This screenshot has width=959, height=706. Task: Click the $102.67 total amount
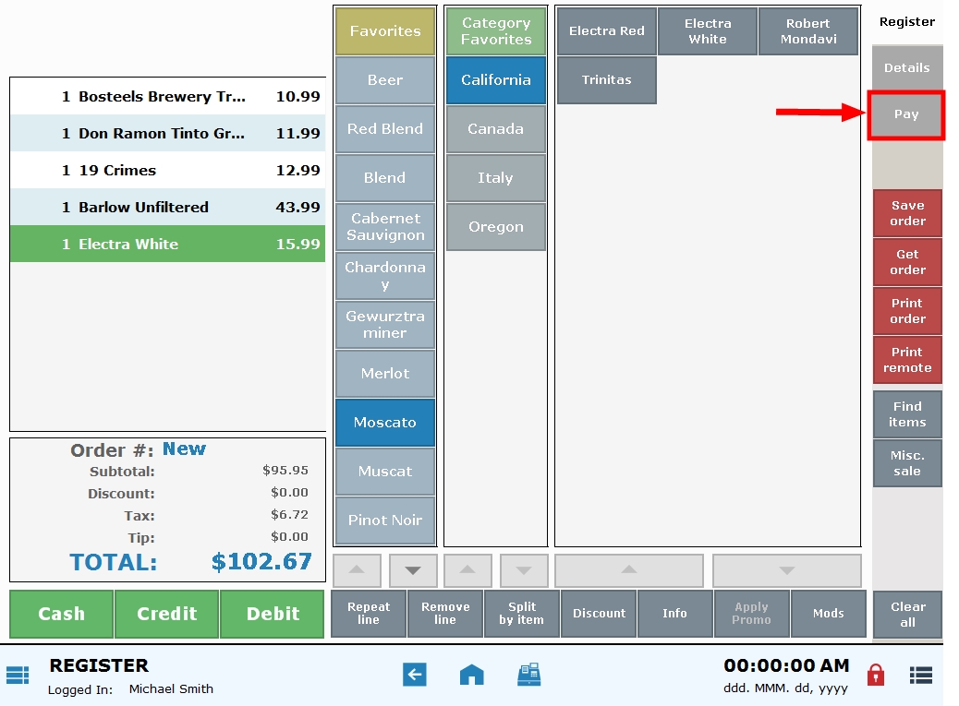tap(261, 561)
